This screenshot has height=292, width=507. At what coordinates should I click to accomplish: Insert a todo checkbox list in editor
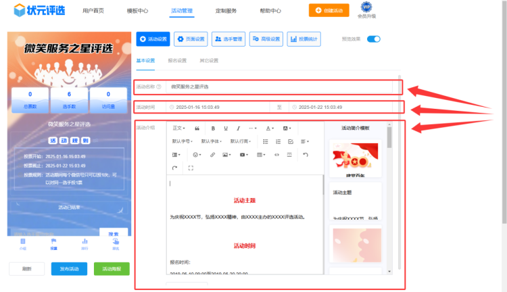(x=291, y=141)
